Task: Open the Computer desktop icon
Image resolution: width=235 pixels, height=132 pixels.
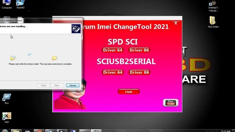Action: tap(7, 4)
